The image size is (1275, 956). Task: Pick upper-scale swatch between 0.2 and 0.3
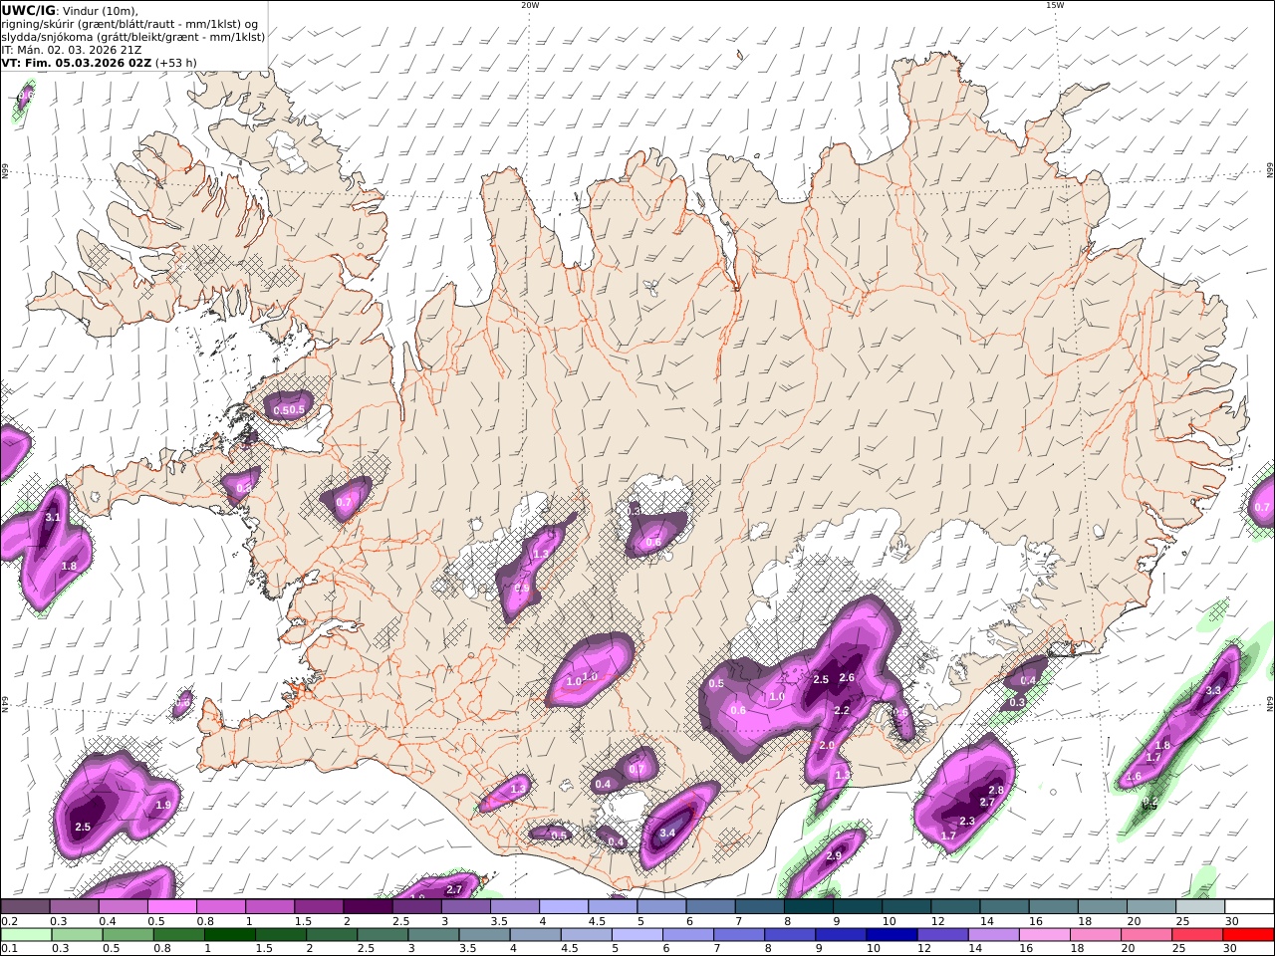[25, 906]
